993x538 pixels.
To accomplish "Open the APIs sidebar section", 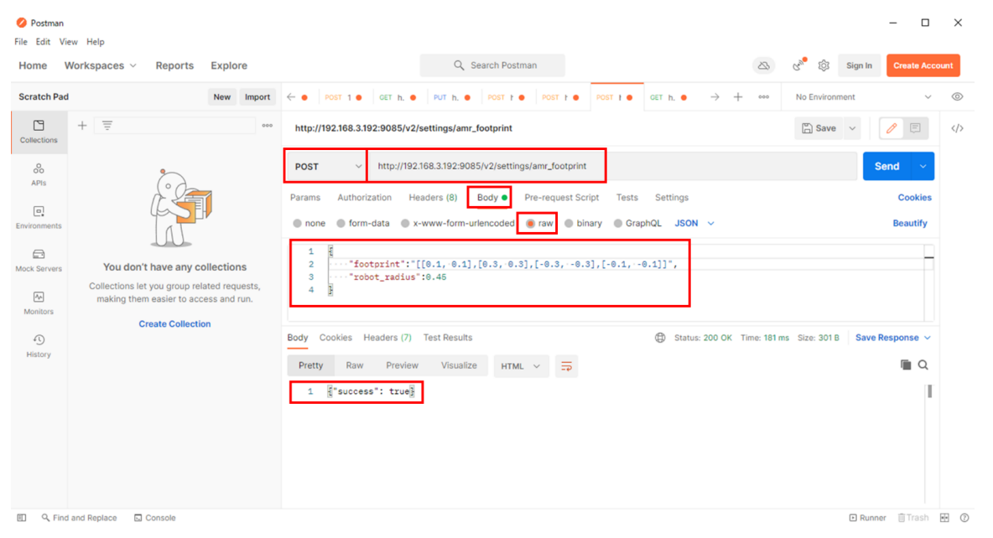I will pos(39,174).
